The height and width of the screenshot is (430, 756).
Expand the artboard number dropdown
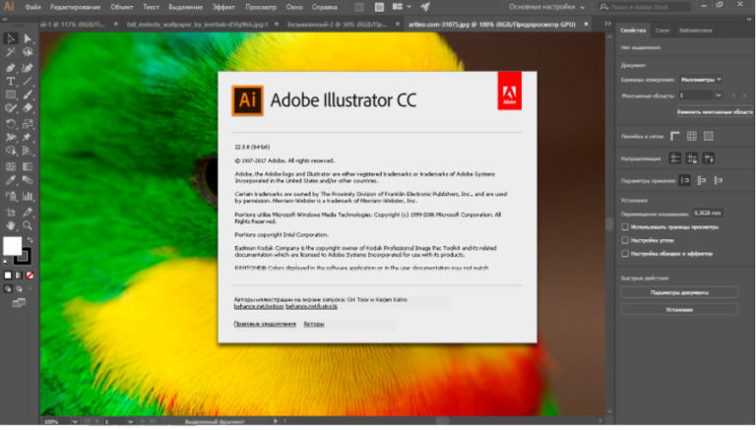coord(719,95)
